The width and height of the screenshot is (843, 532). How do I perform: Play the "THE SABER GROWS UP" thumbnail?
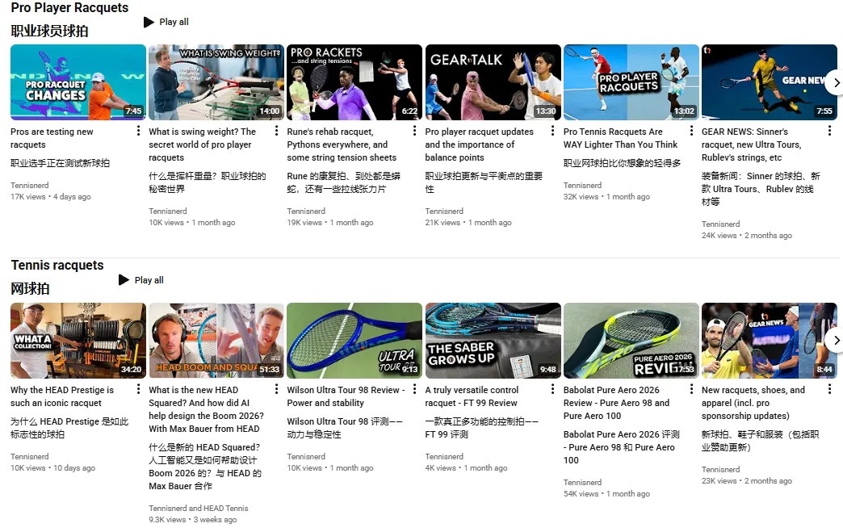point(492,340)
